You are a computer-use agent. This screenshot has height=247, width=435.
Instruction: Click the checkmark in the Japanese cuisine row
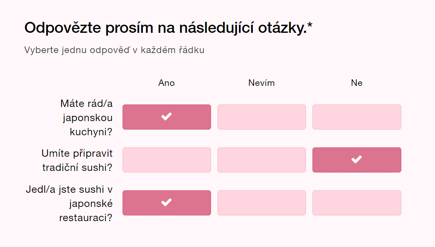(x=166, y=117)
